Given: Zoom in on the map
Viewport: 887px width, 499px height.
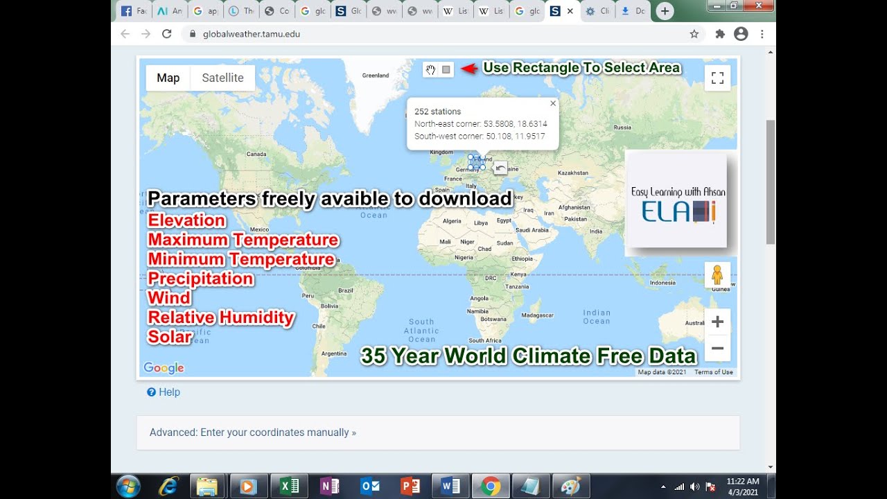Looking at the screenshot, I should (x=717, y=322).
